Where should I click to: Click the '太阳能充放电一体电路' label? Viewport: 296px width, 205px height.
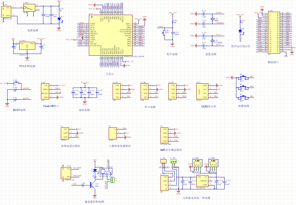[x=196, y=198]
